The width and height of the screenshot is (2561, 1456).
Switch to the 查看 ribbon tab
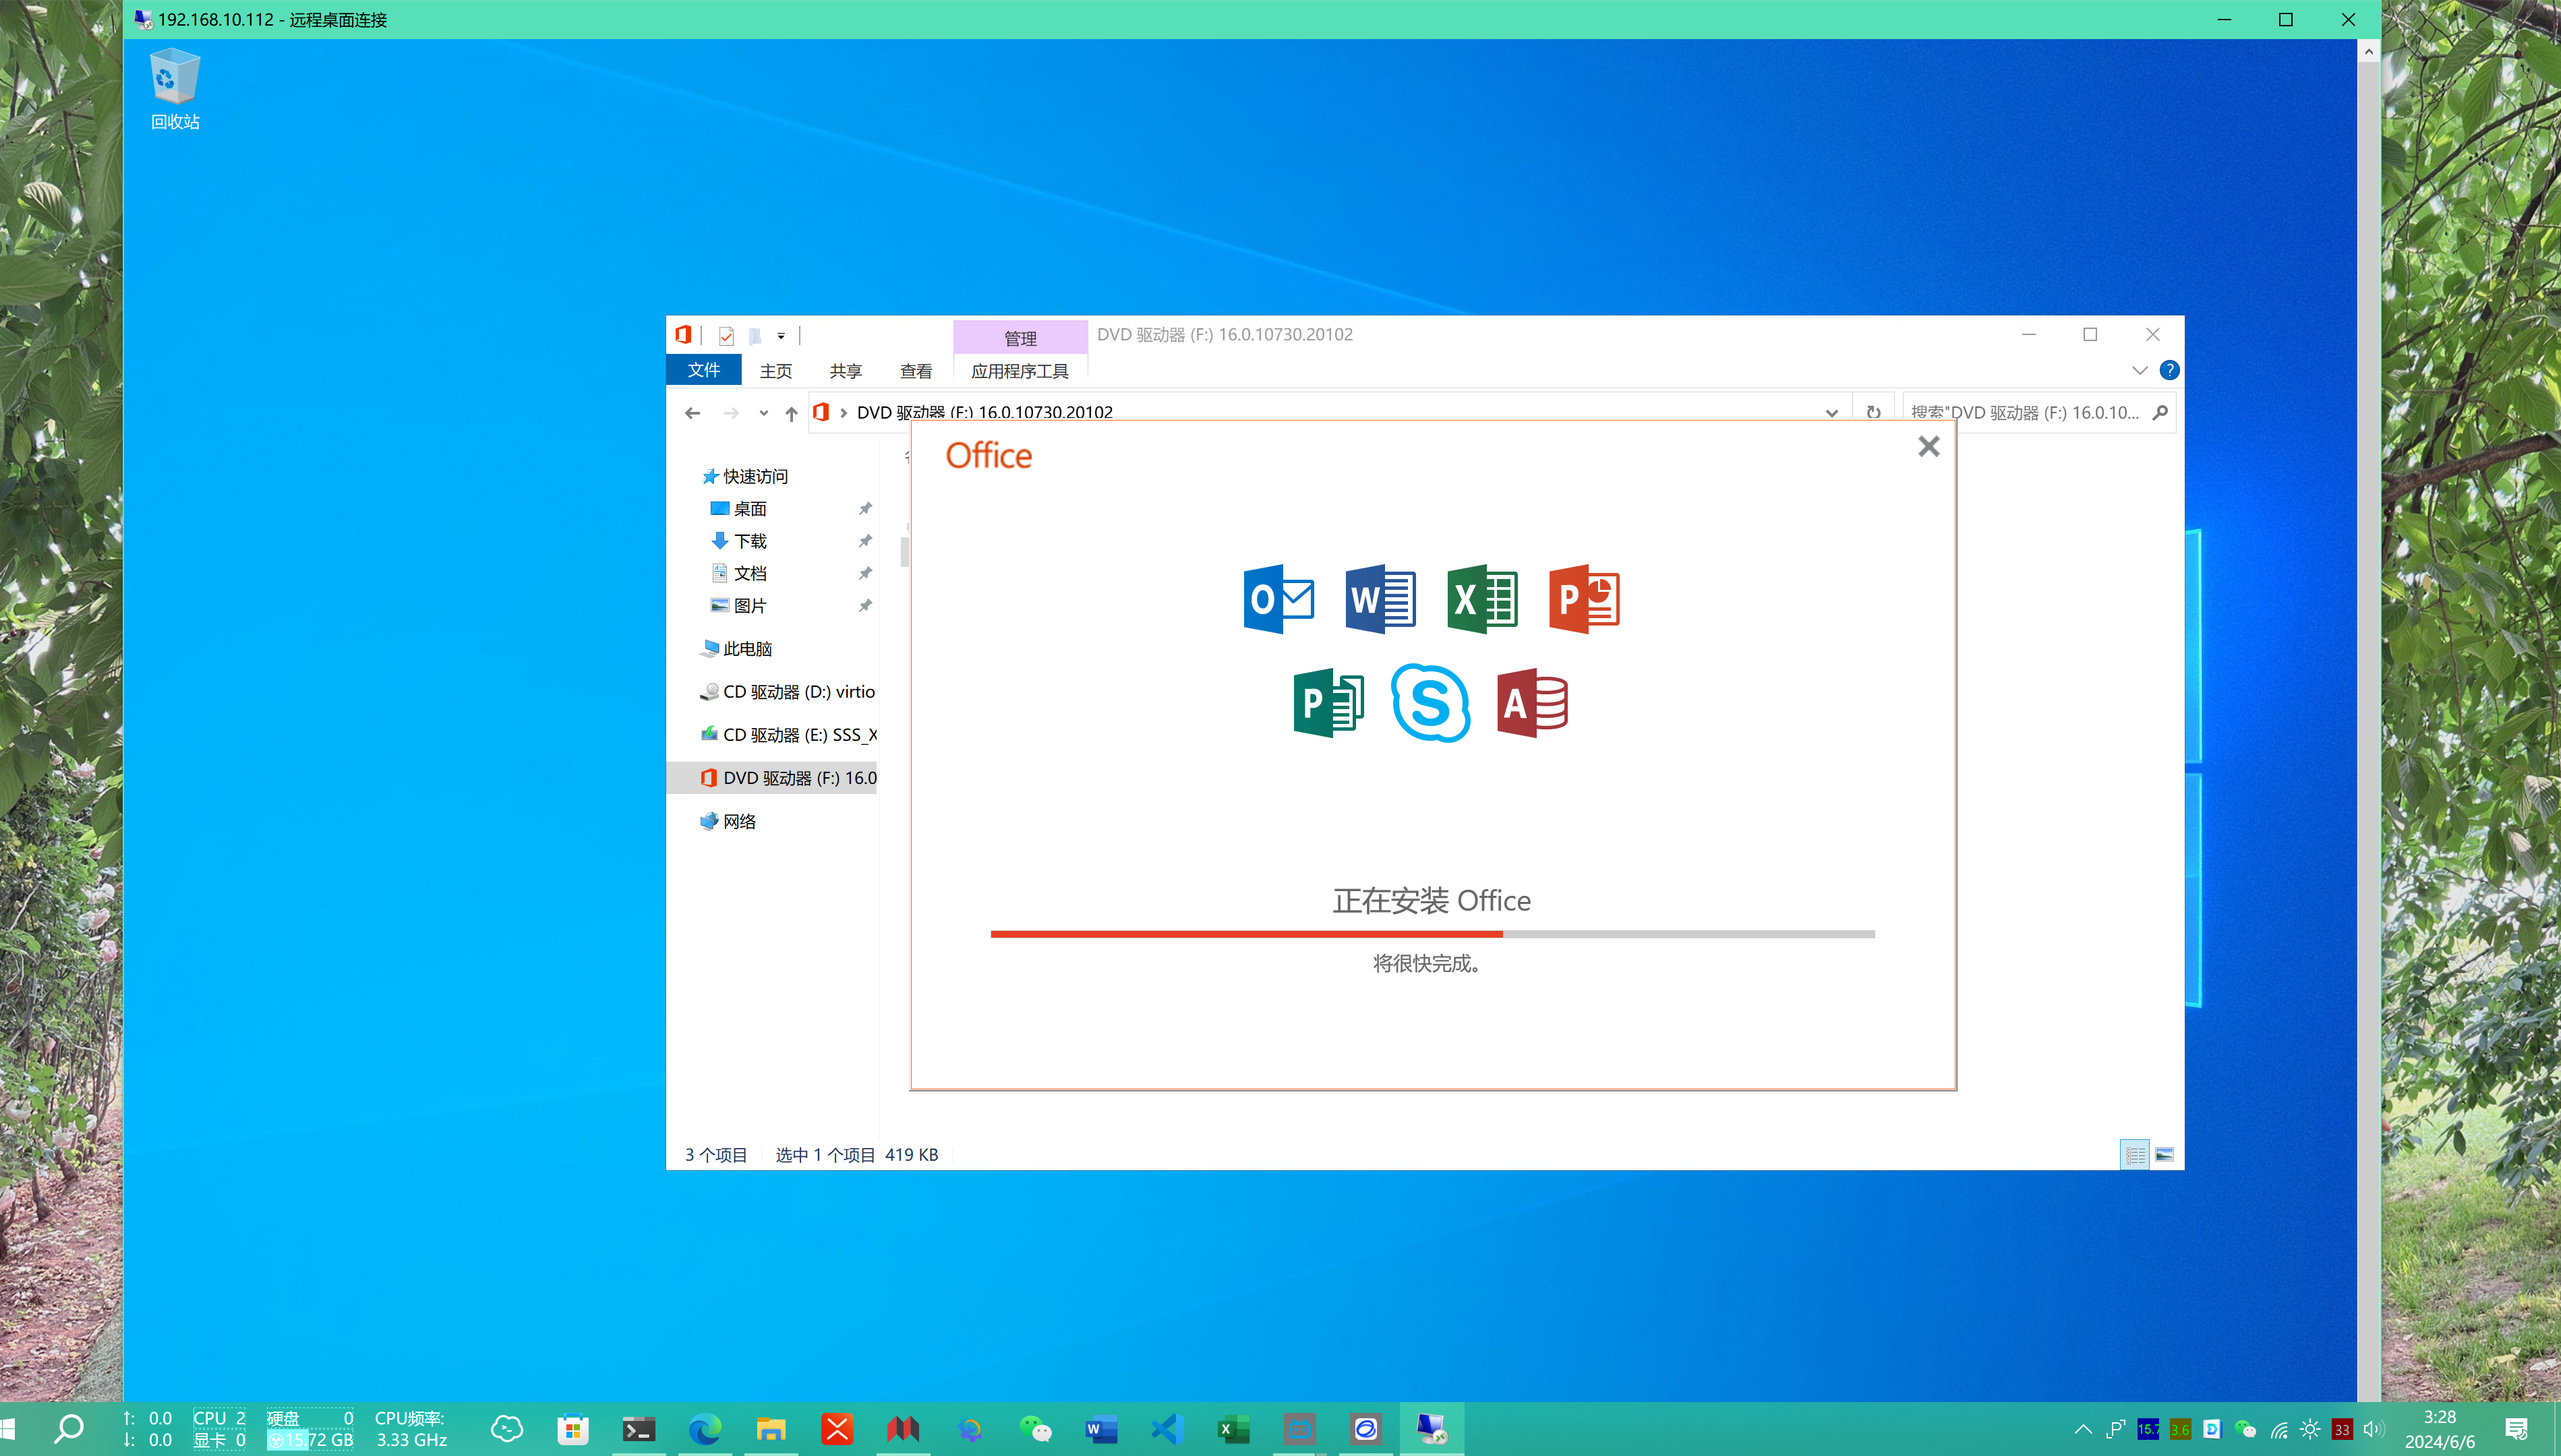[915, 371]
